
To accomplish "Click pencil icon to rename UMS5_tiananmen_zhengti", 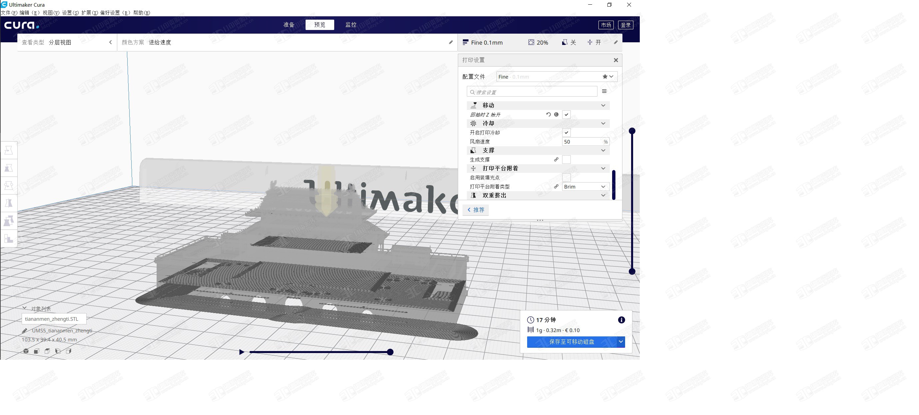I will pos(25,331).
